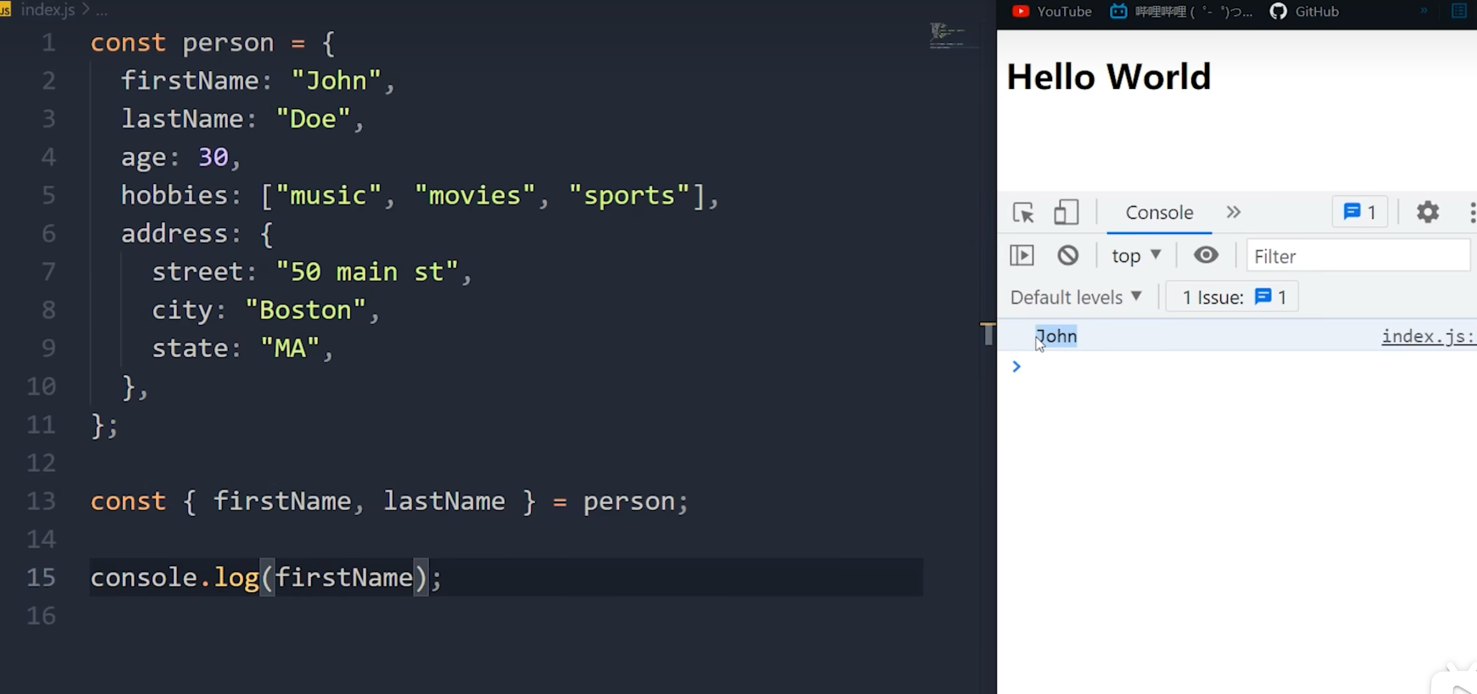Image resolution: width=1477 pixels, height=694 pixels.
Task: Click line number 15 in gutter
Action: 41,578
